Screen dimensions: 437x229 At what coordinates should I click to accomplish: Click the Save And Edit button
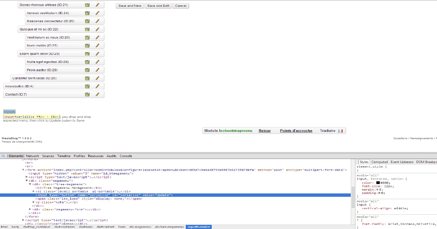click(158, 6)
